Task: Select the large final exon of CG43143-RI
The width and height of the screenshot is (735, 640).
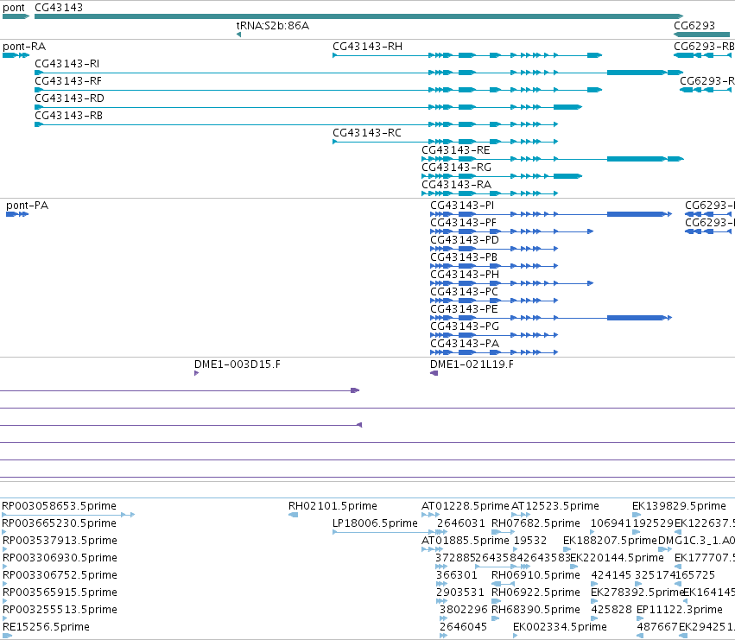Action: 637,73
